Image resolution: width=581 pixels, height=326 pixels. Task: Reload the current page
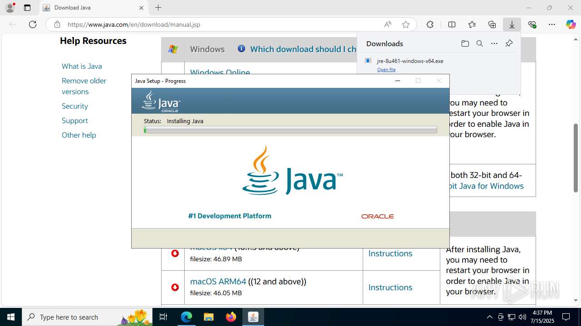pos(33,24)
